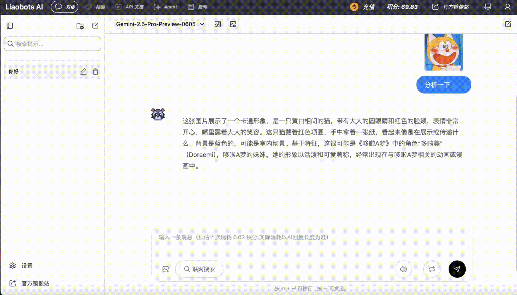Click the image icon beside model selector
The height and width of the screenshot is (295, 517).
(218, 24)
